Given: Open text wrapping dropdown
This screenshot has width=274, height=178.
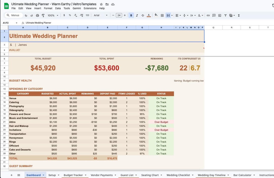Looking at the screenshot, I should pos(193,15).
